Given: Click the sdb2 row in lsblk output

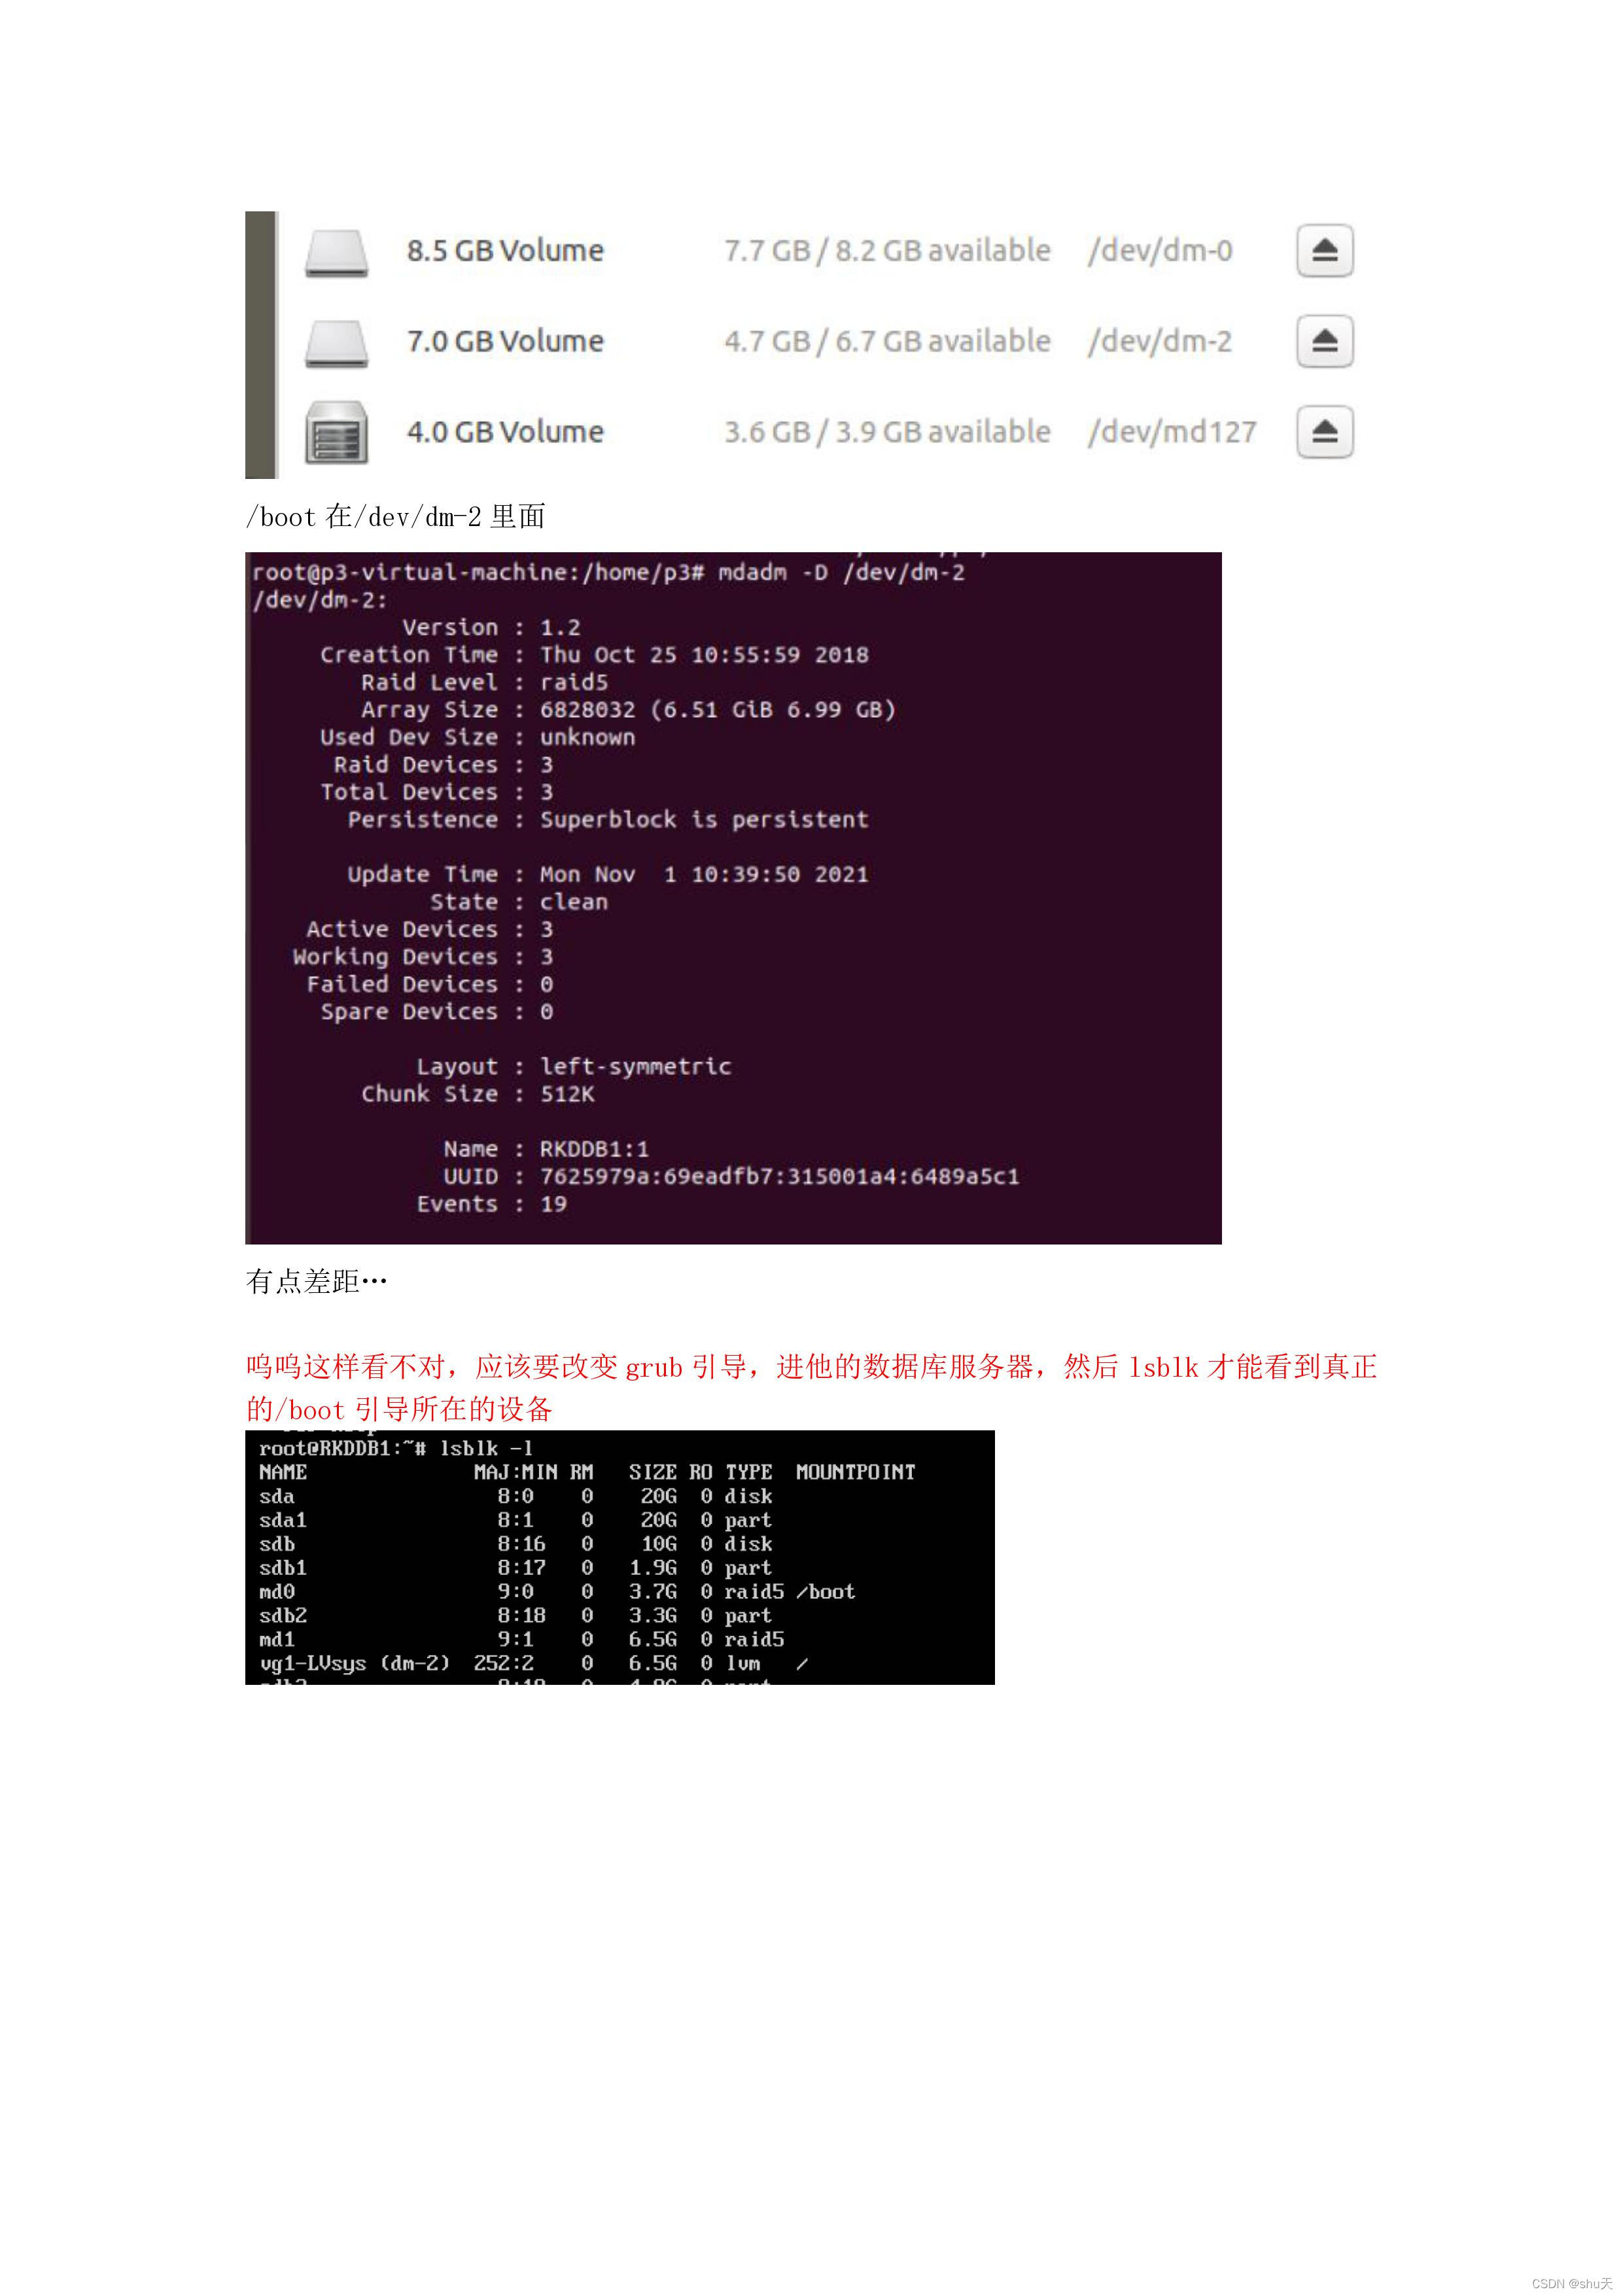Looking at the screenshot, I should 515,1615.
